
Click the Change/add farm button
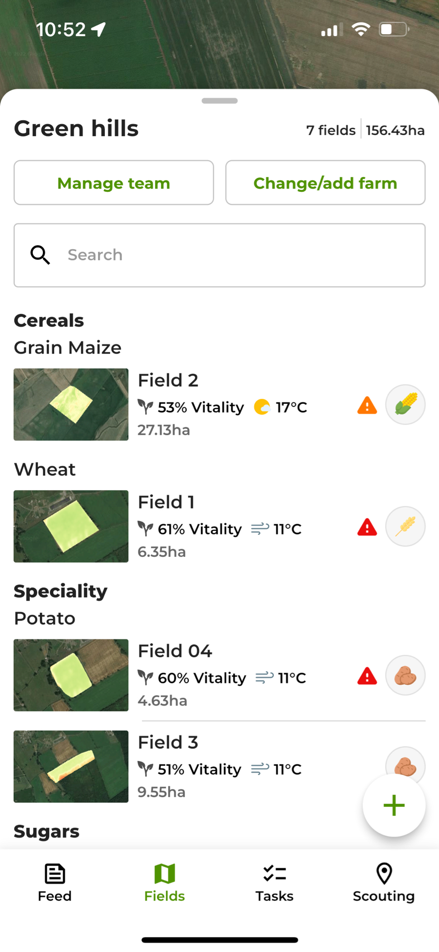(325, 183)
